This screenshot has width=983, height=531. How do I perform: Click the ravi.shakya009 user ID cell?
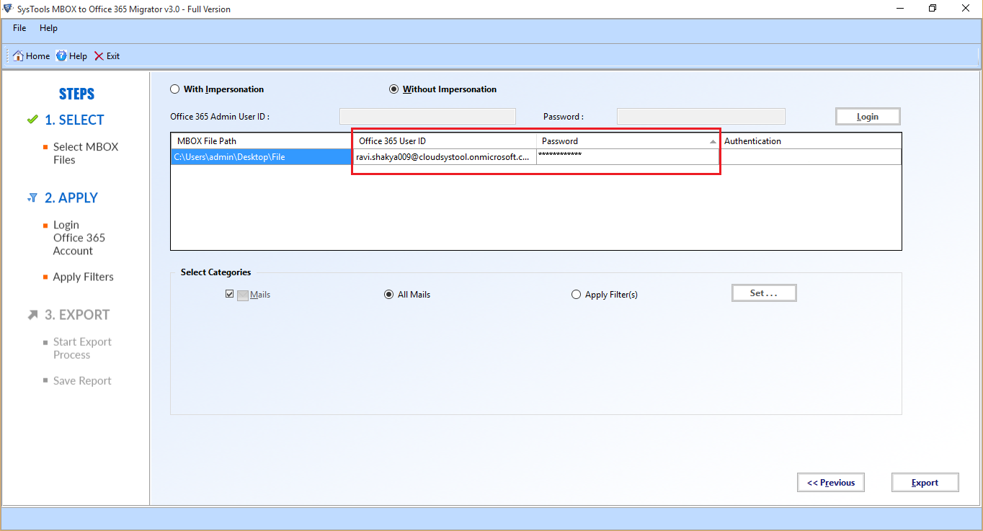point(445,156)
